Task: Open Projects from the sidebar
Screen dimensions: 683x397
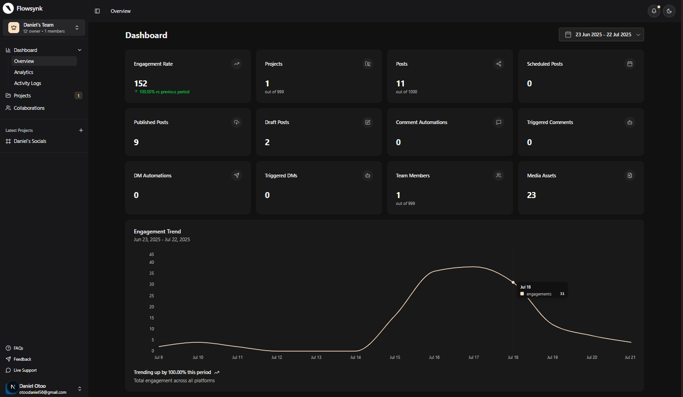Action: 23,96
